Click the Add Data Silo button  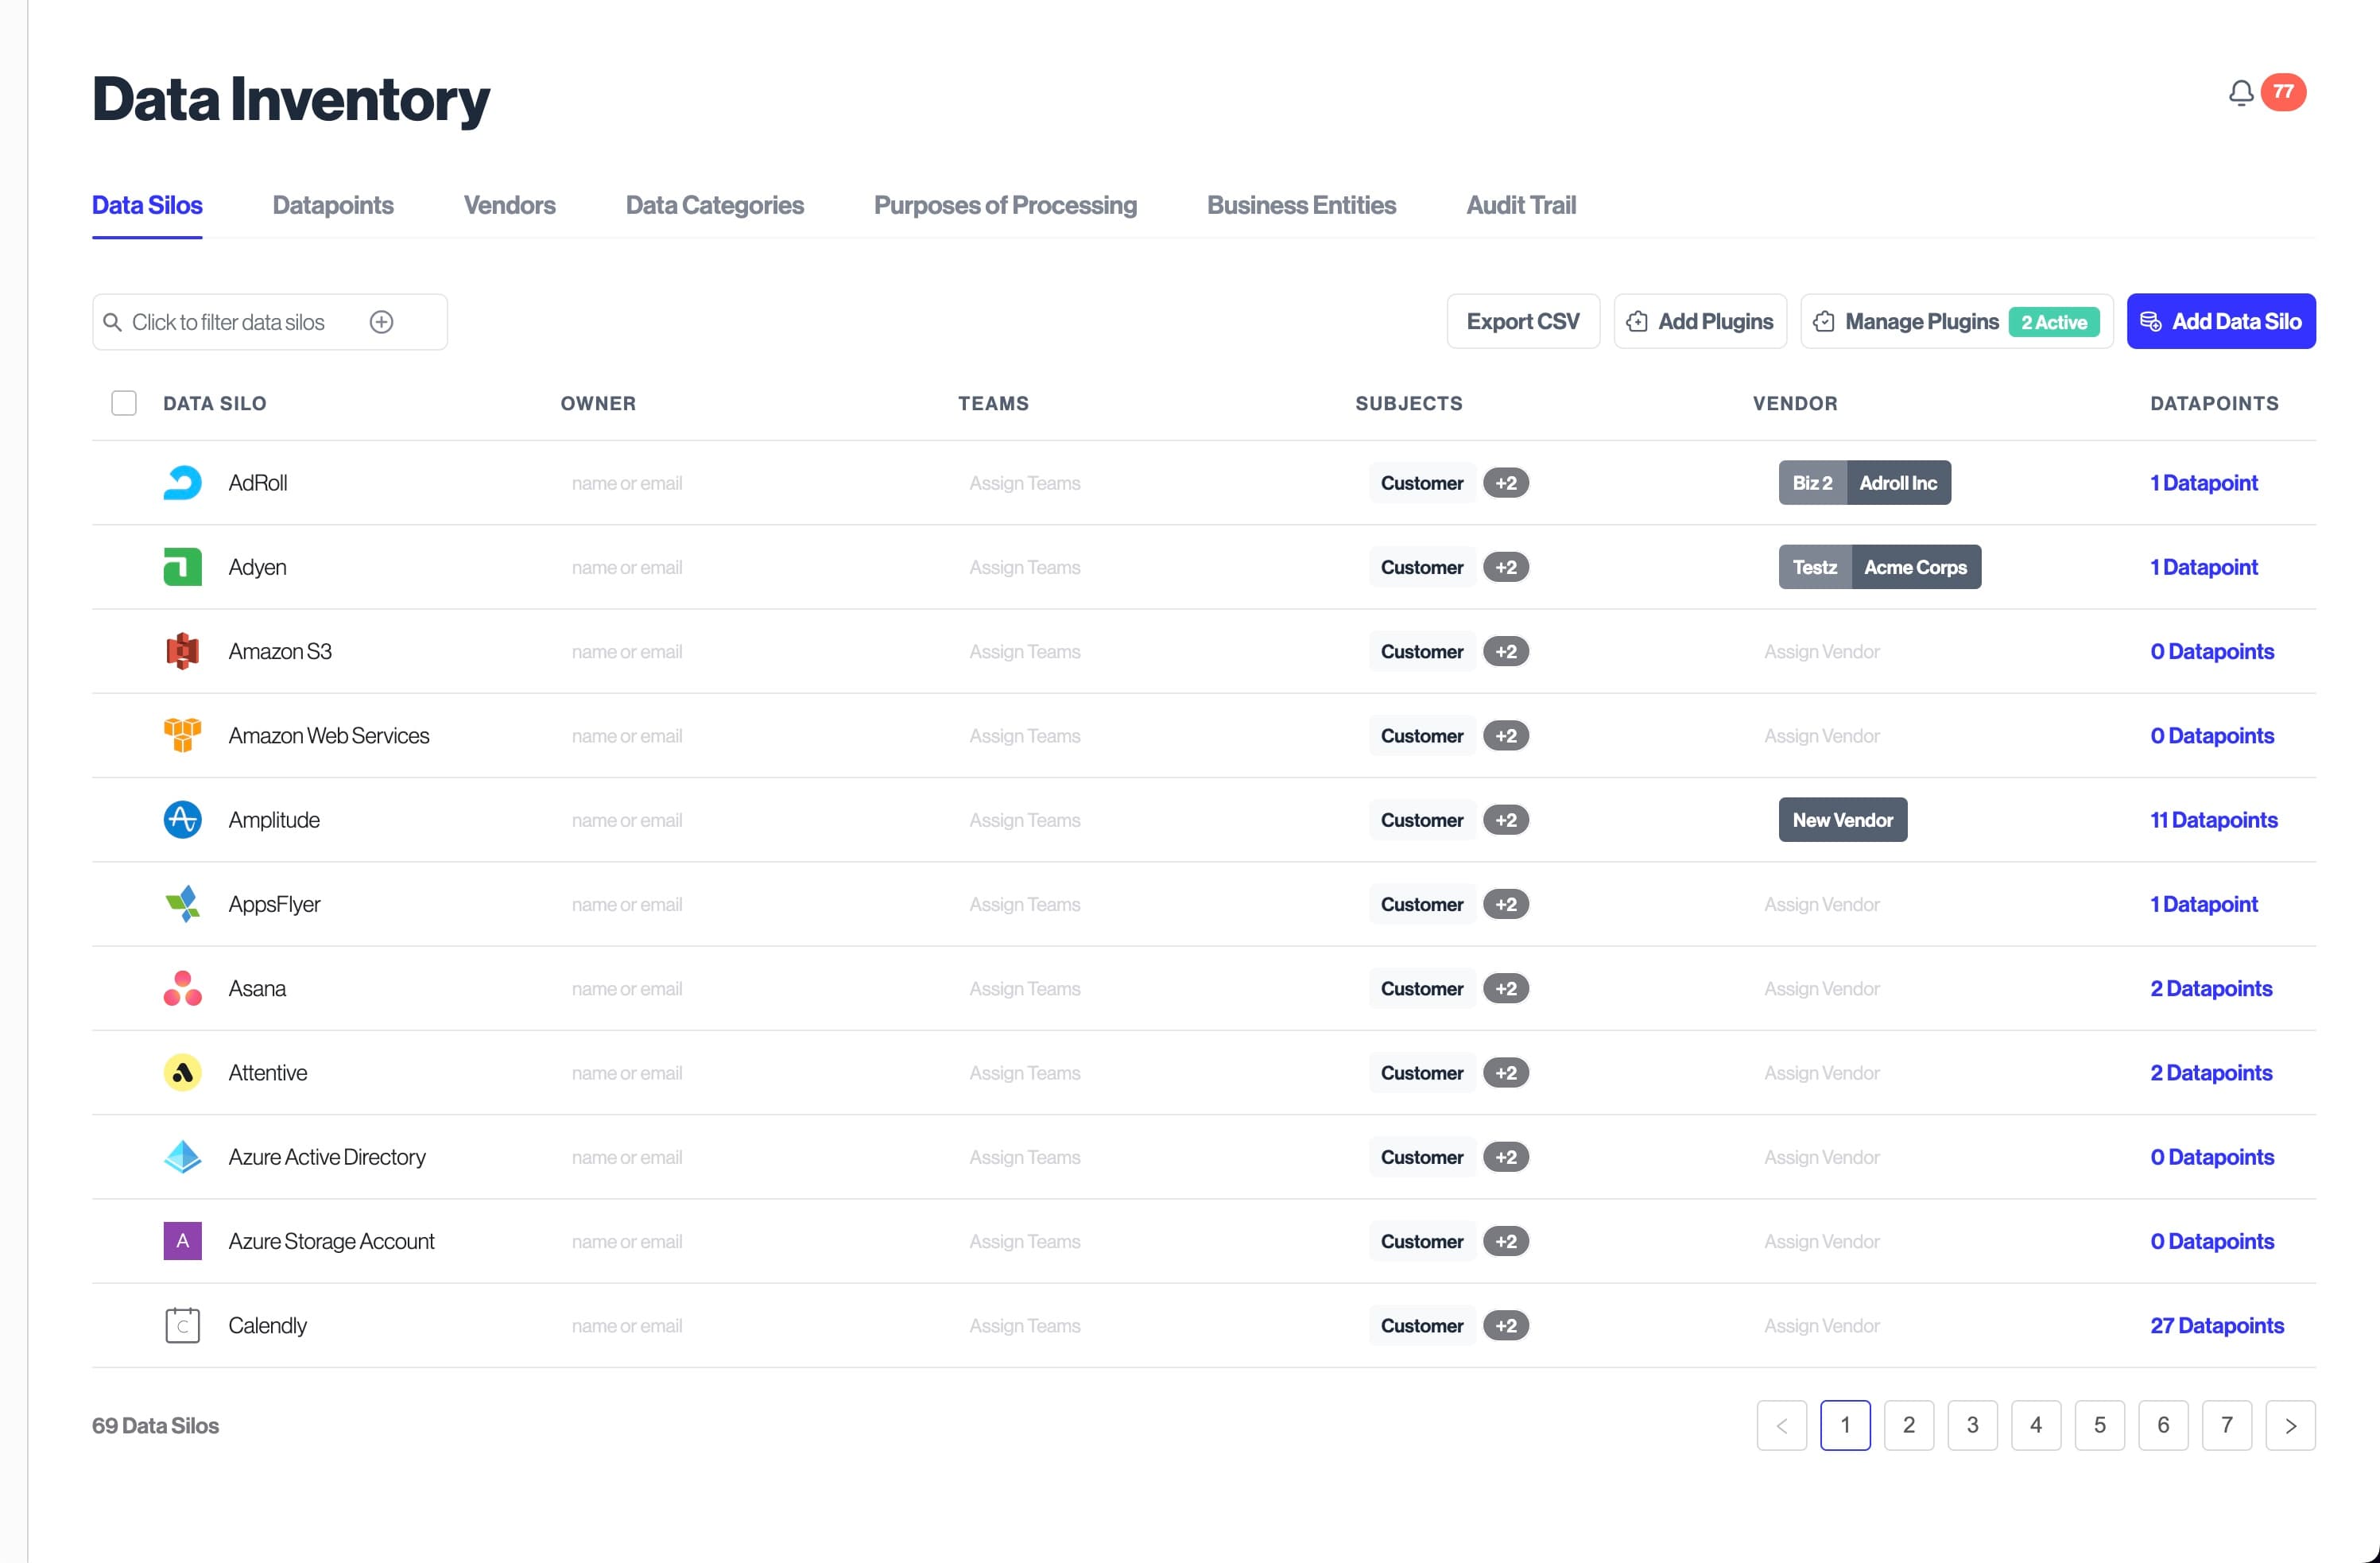[x=2221, y=321]
